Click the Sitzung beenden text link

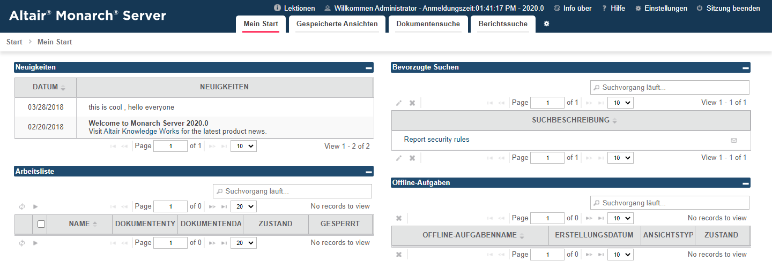click(733, 9)
